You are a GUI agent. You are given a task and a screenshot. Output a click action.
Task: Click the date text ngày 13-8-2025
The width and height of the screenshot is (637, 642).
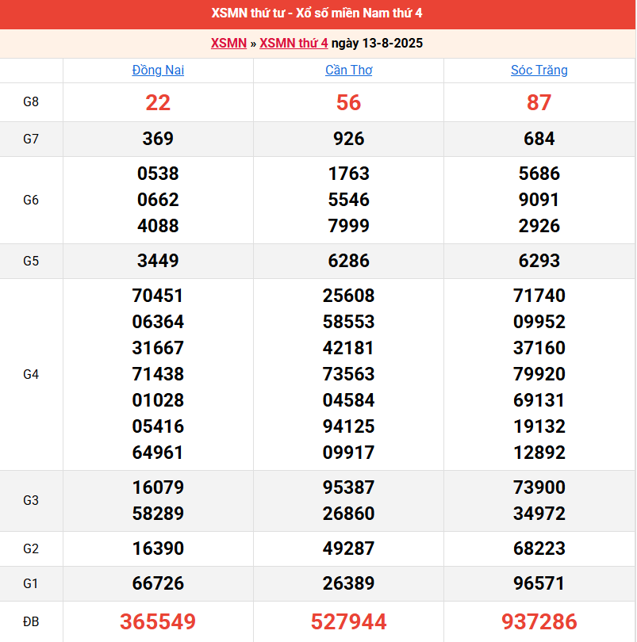point(377,44)
